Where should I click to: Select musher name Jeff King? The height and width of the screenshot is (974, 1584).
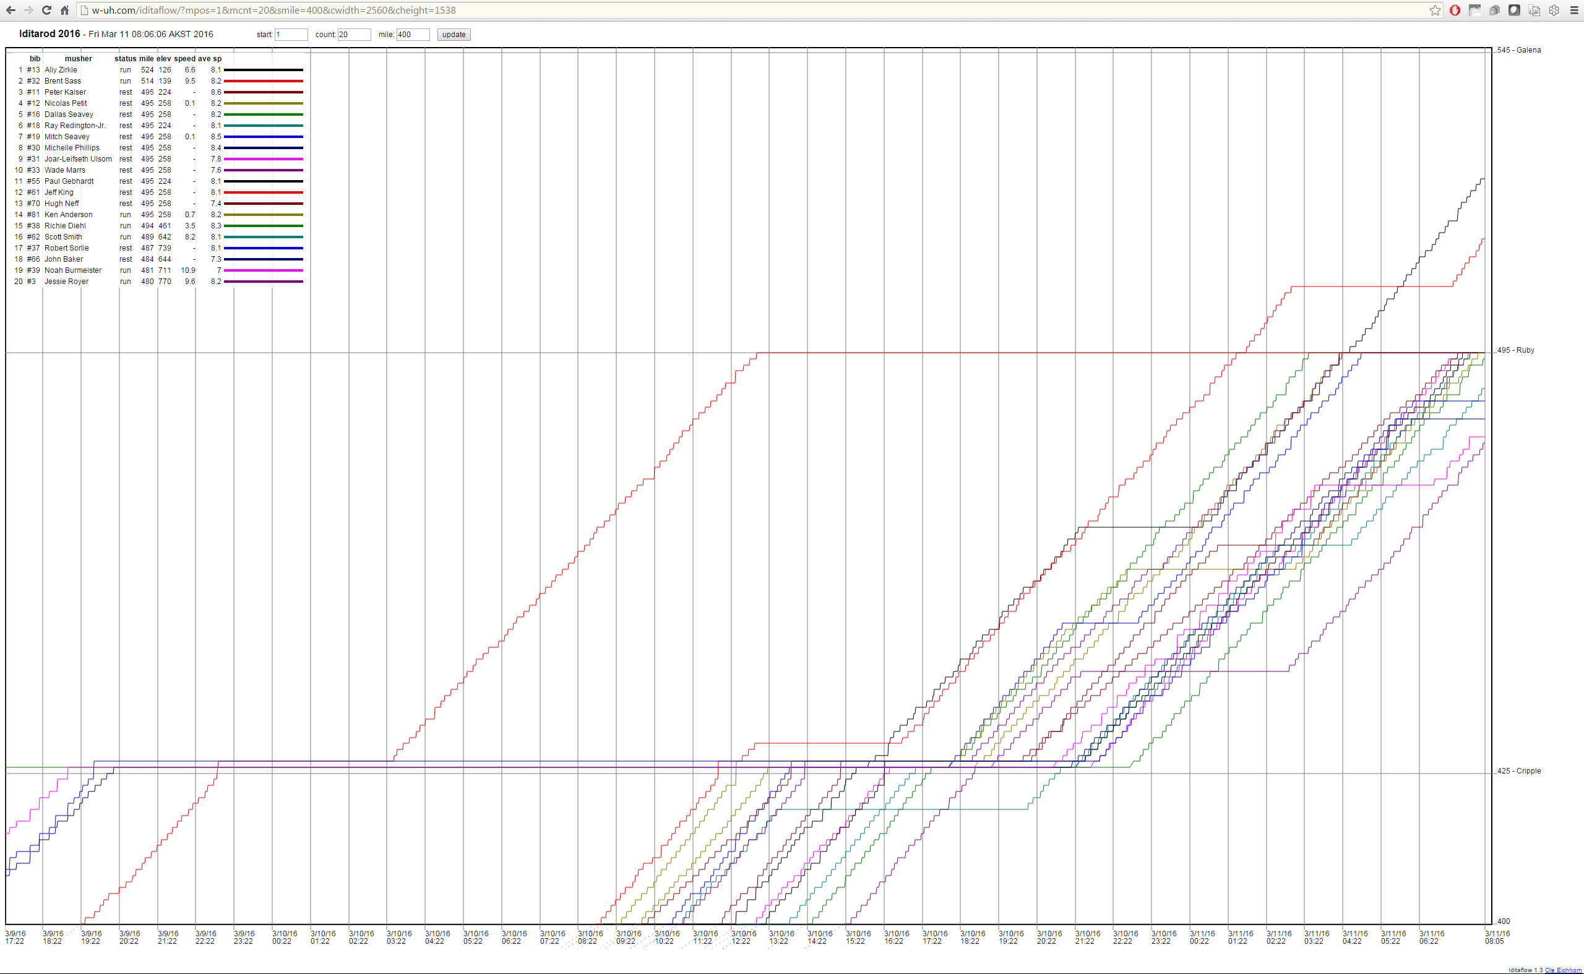pos(59,192)
